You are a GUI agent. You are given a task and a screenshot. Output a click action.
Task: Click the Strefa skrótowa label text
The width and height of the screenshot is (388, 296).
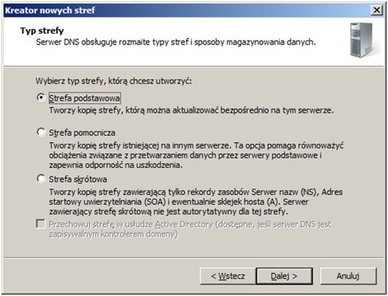[78, 179]
